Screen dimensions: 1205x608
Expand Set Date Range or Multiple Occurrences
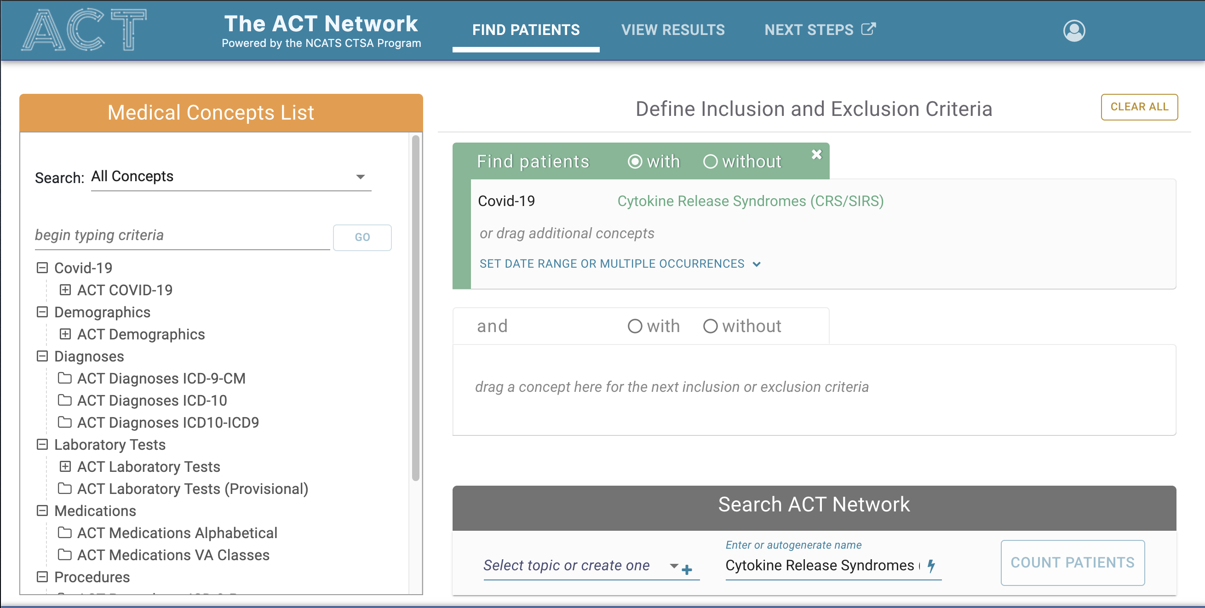tap(620, 264)
